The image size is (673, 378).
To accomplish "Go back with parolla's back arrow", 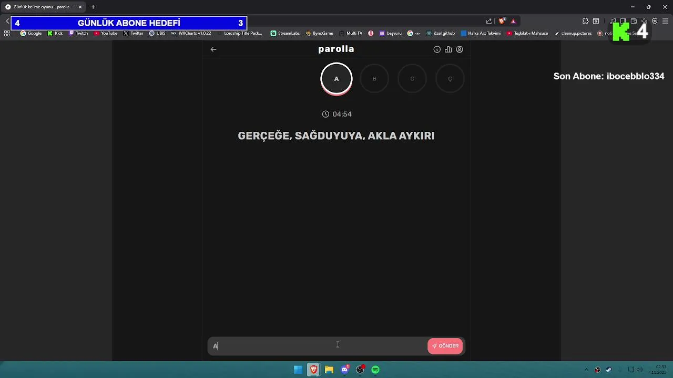I will pos(213,49).
